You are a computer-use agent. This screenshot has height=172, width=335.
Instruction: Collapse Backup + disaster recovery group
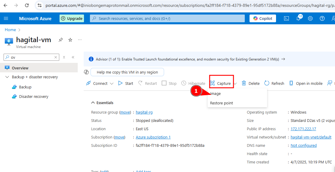(x=7, y=77)
